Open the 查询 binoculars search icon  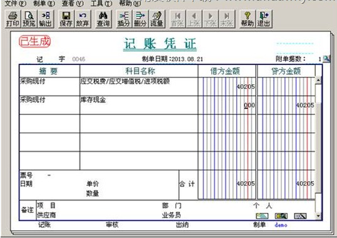pyautogui.click(x=103, y=19)
